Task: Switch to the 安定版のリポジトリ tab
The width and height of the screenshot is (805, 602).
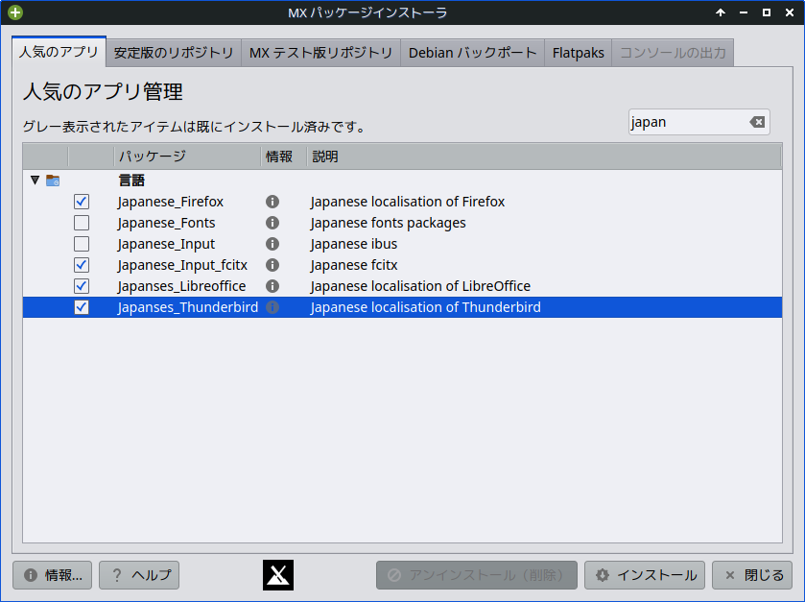Action: coord(174,53)
